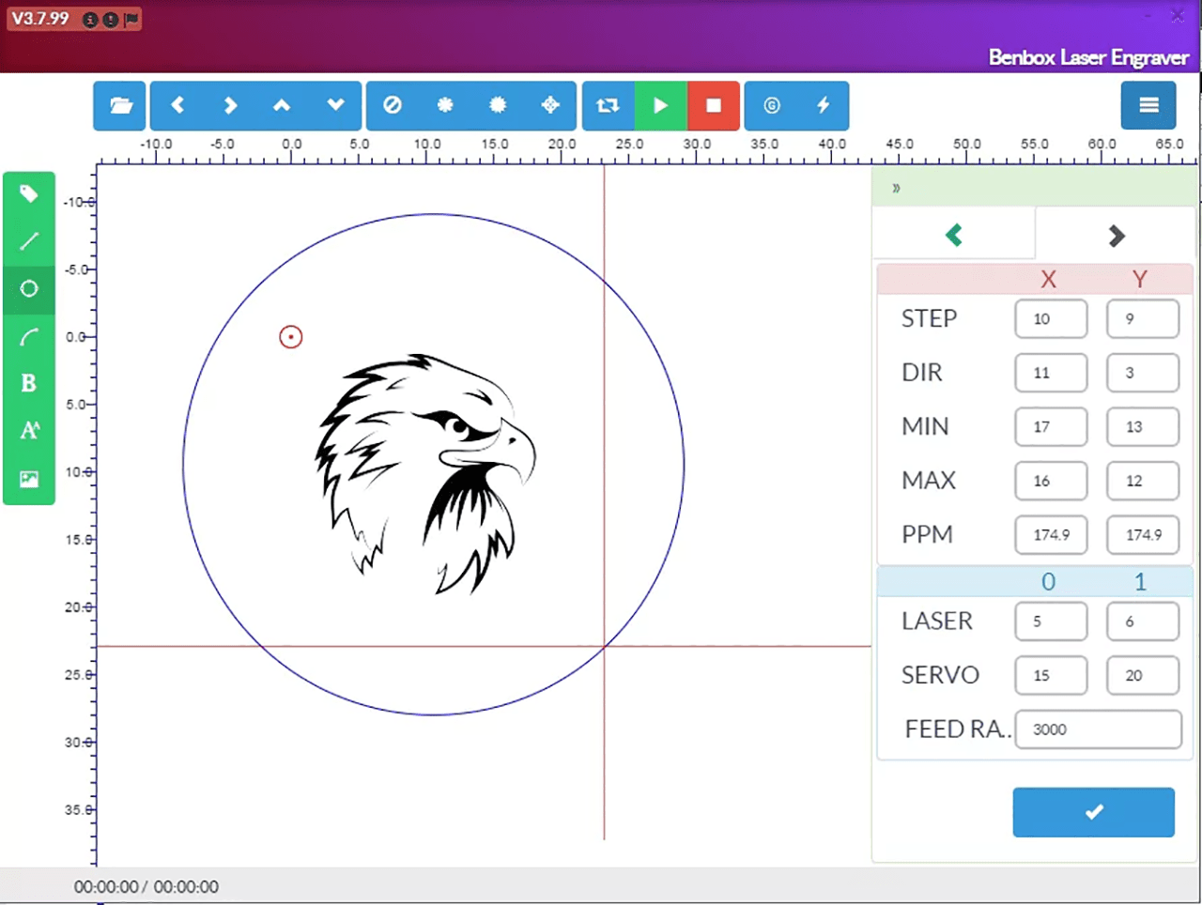The height and width of the screenshot is (905, 1202).
Task: Go to previous settings page green arrow
Action: [954, 235]
